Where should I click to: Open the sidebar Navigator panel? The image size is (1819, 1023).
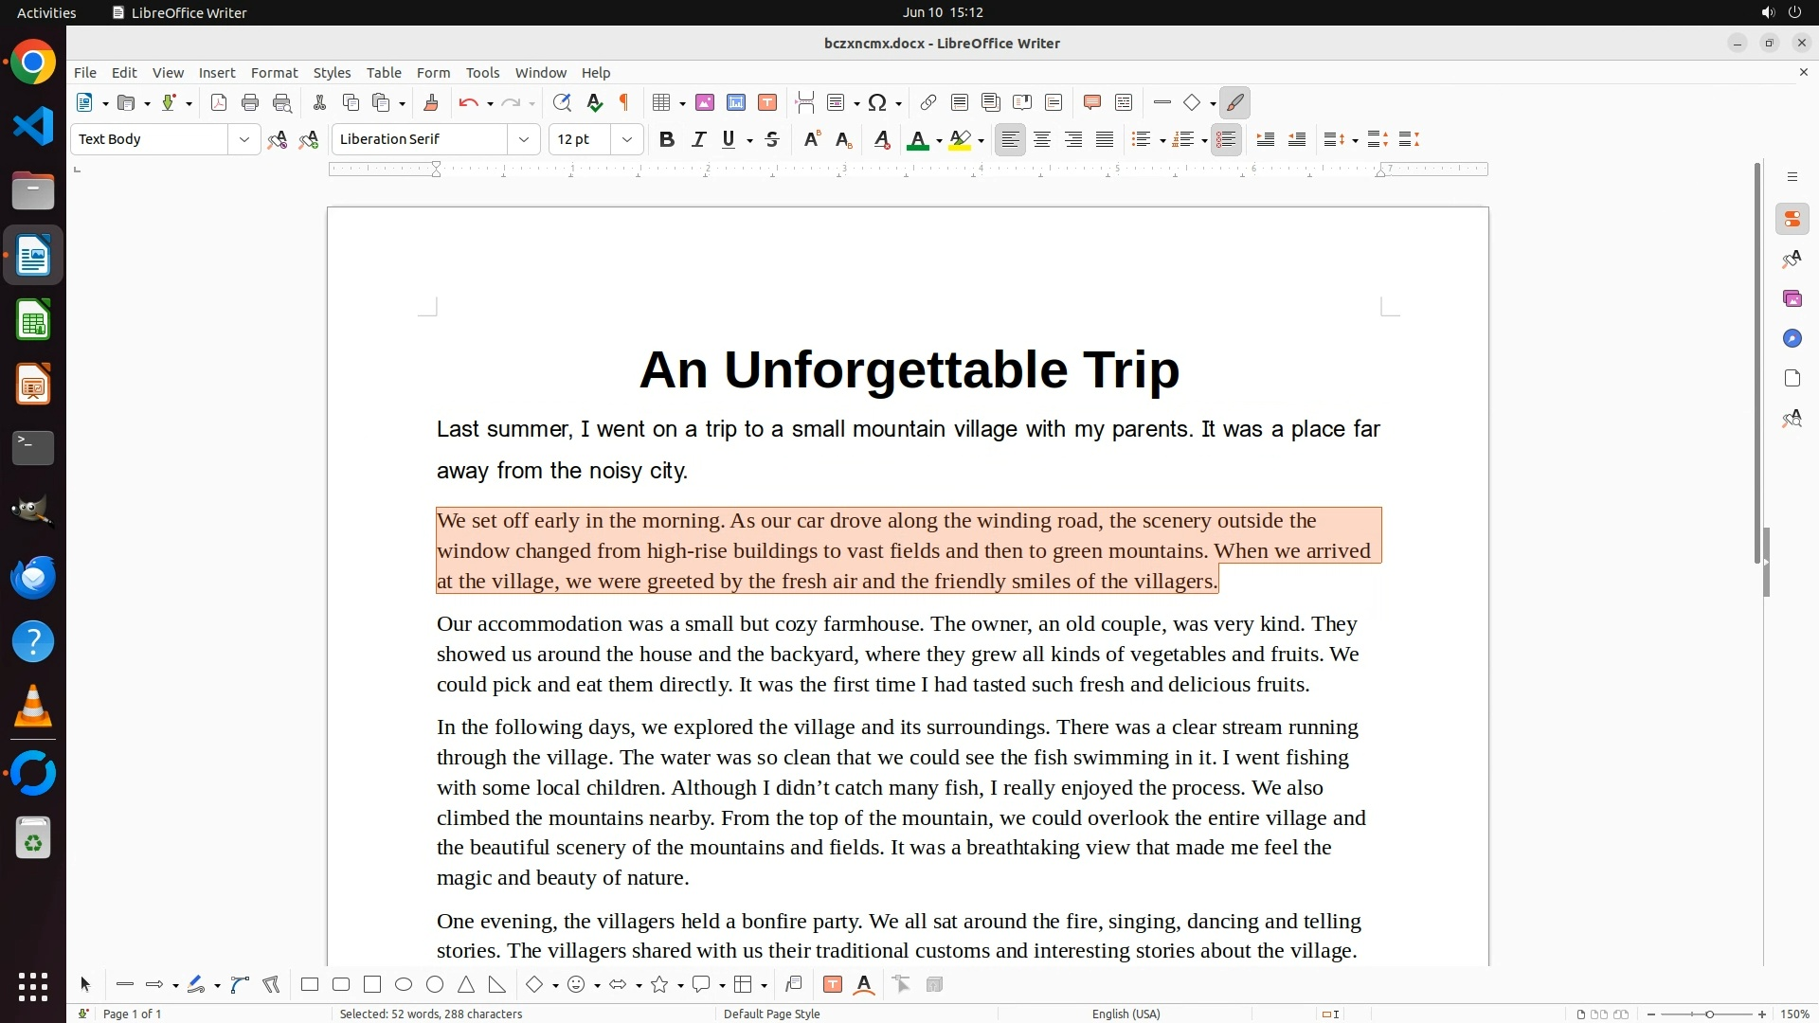[x=1792, y=339]
